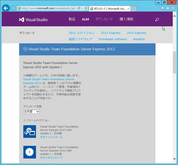This screenshot has width=178, height=165.
Task: Click the ダウンロード section heading text
Action: [27, 33]
